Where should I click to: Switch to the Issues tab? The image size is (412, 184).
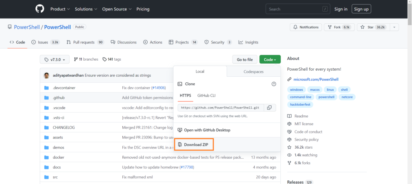click(x=45, y=42)
